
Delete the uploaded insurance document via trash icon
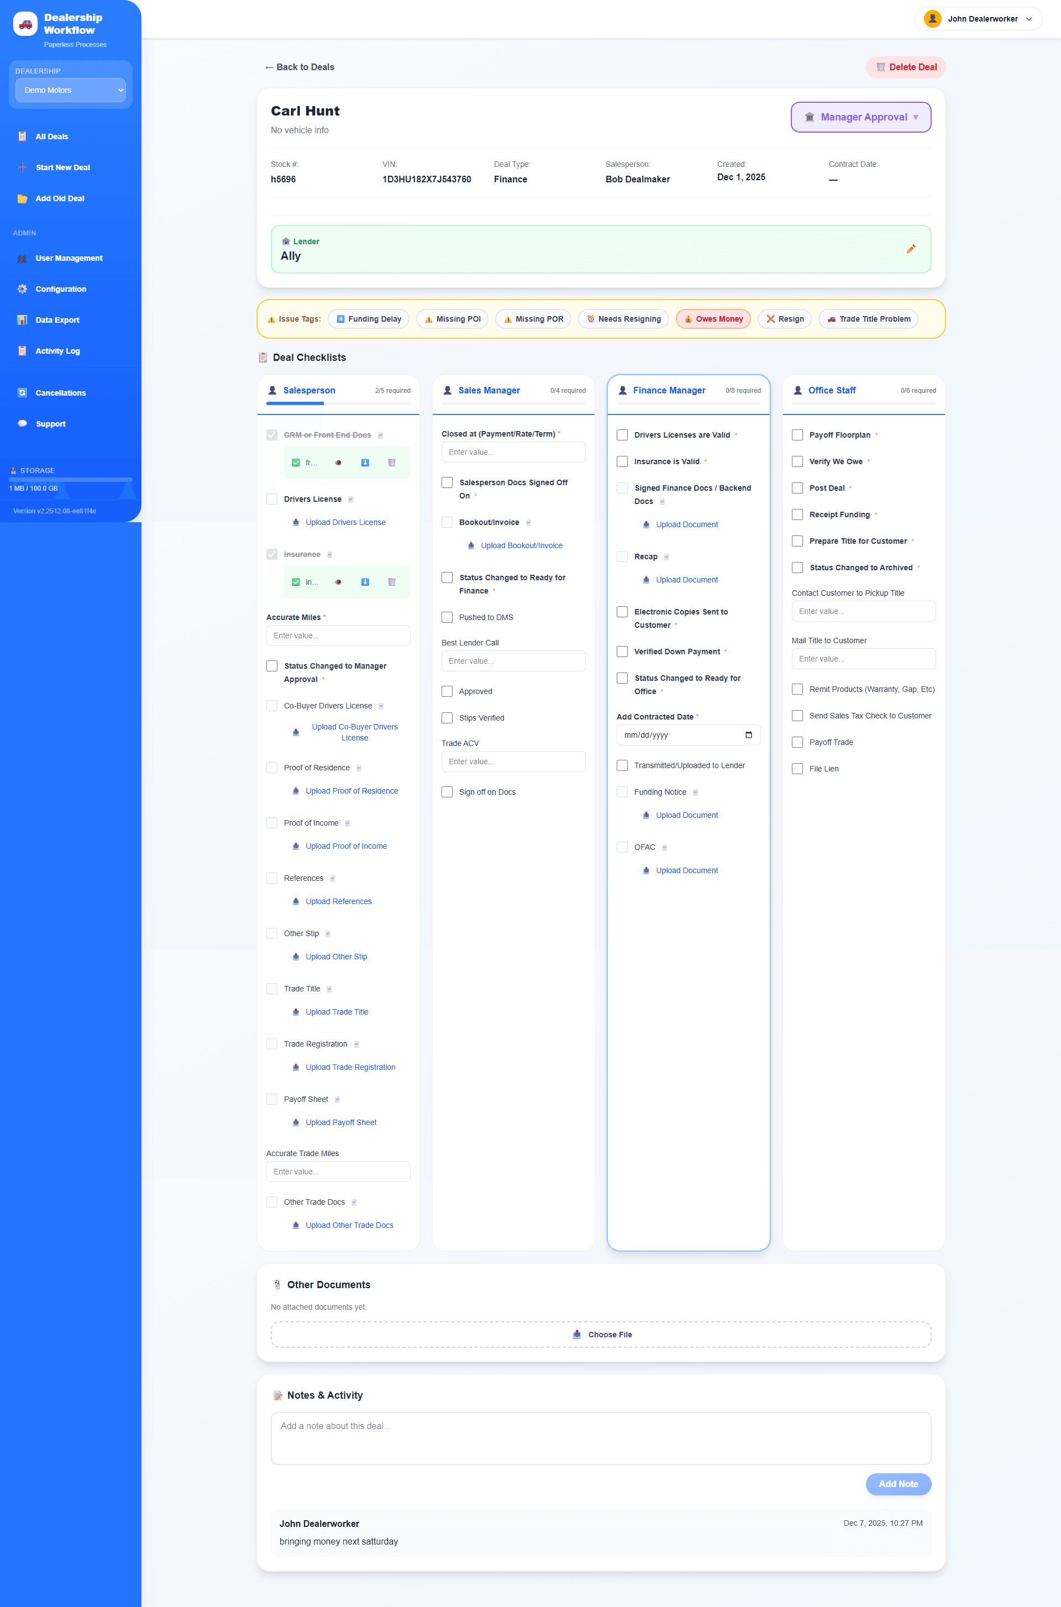pyautogui.click(x=392, y=581)
